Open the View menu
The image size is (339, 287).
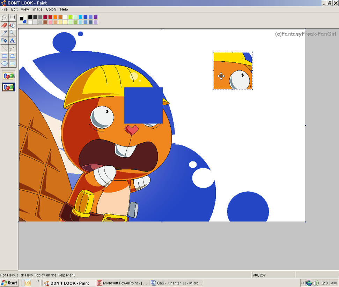[25, 9]
